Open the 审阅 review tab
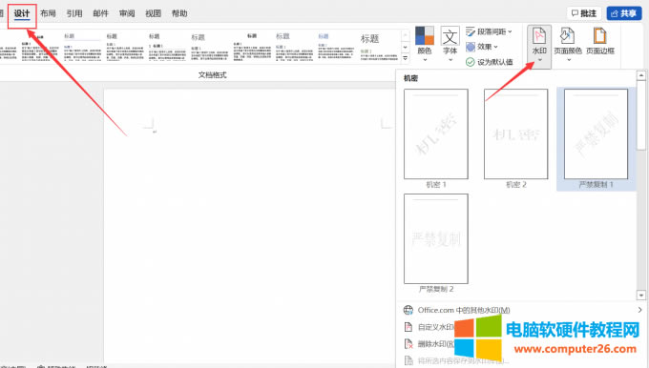 127,13
